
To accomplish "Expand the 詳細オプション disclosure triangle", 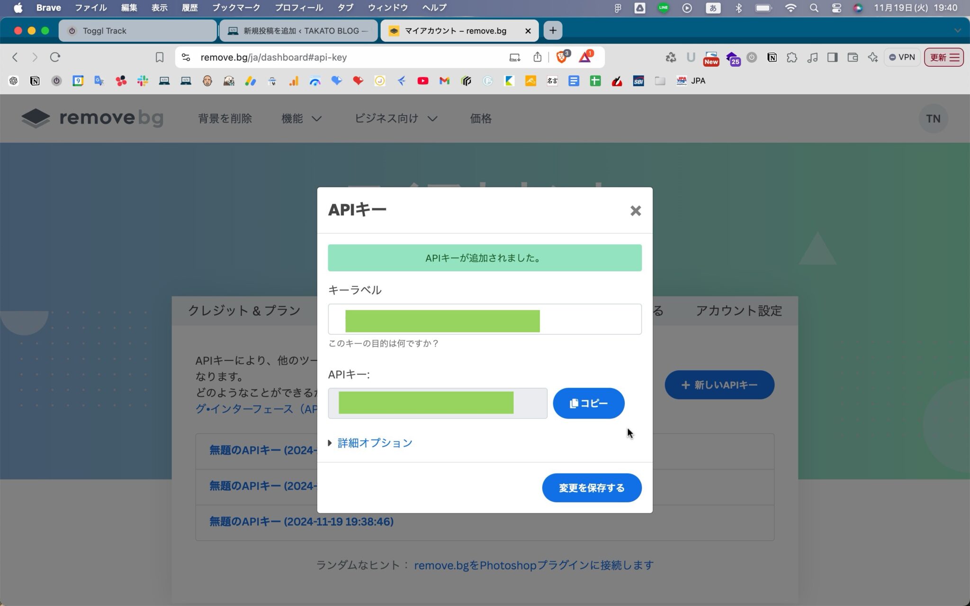I will coord(331,443).
